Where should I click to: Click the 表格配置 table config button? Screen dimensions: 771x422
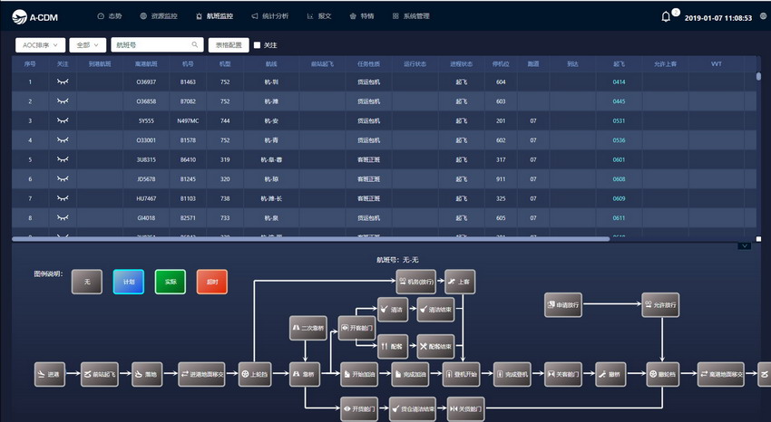[x=227, y=44]
